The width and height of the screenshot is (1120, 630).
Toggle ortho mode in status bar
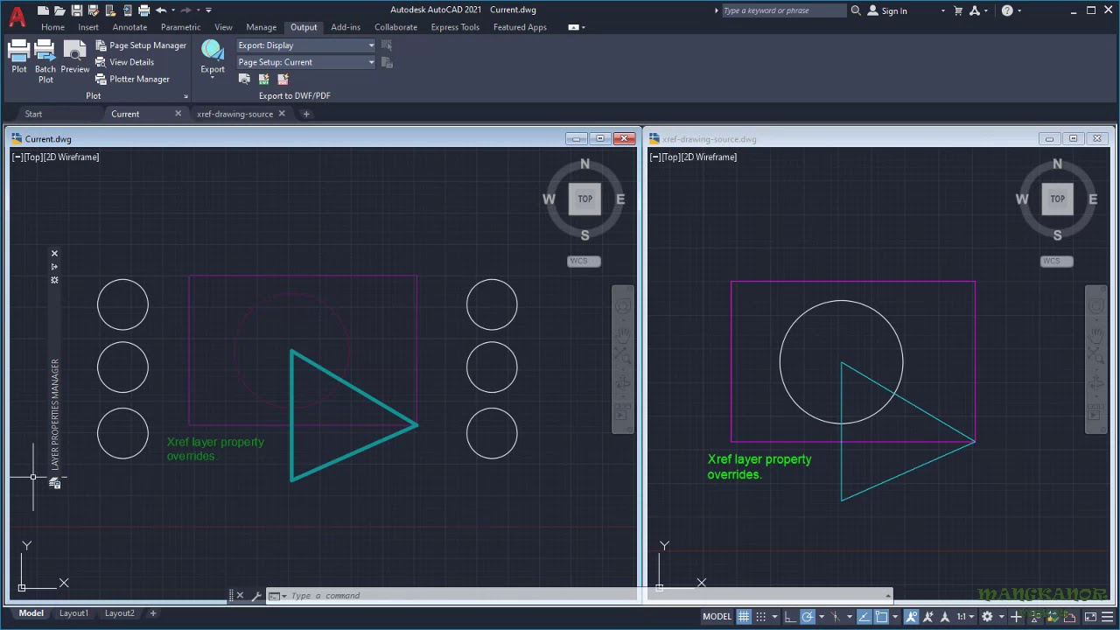click(790, 617)
